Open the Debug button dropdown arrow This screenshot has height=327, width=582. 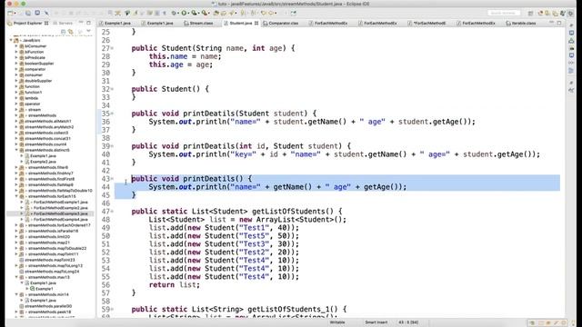click(x=178, y=13)
